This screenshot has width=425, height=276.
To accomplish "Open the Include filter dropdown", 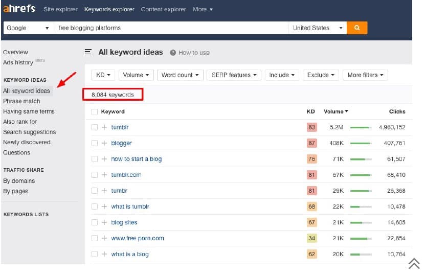I will (x=282, y=75).
